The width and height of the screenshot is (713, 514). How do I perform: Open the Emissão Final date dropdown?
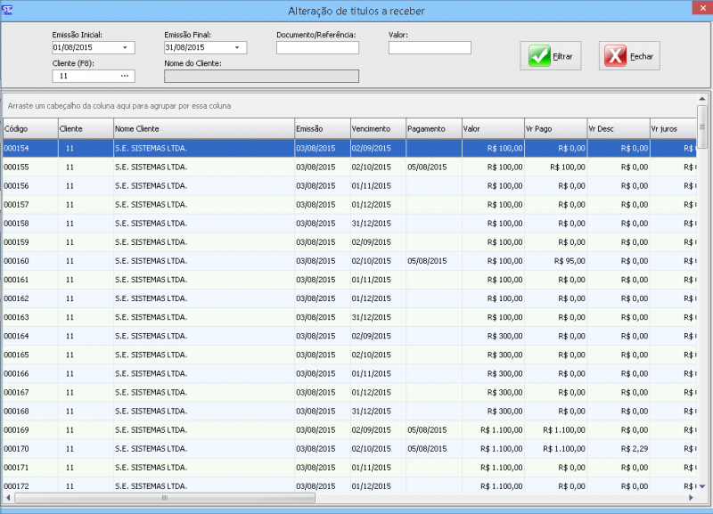[x=237, y=48]
